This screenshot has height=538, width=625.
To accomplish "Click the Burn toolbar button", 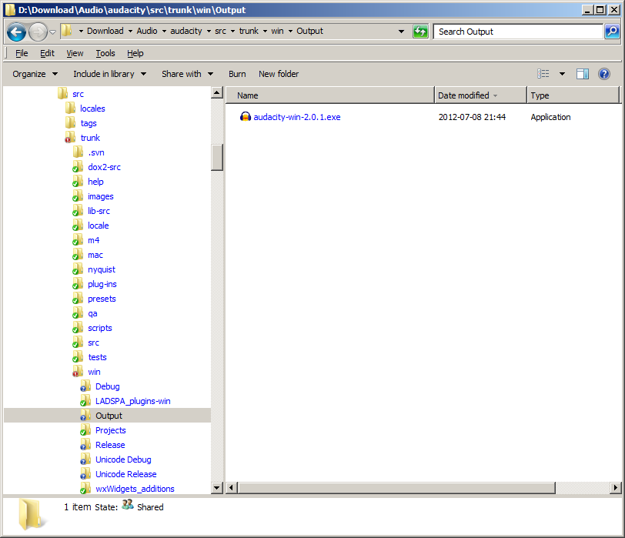I will 237,74.
